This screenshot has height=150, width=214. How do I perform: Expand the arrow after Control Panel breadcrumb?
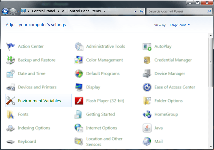tap(58, 11)
